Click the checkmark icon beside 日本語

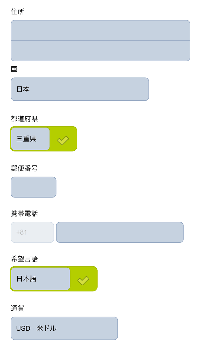click(x=83, y=280)
